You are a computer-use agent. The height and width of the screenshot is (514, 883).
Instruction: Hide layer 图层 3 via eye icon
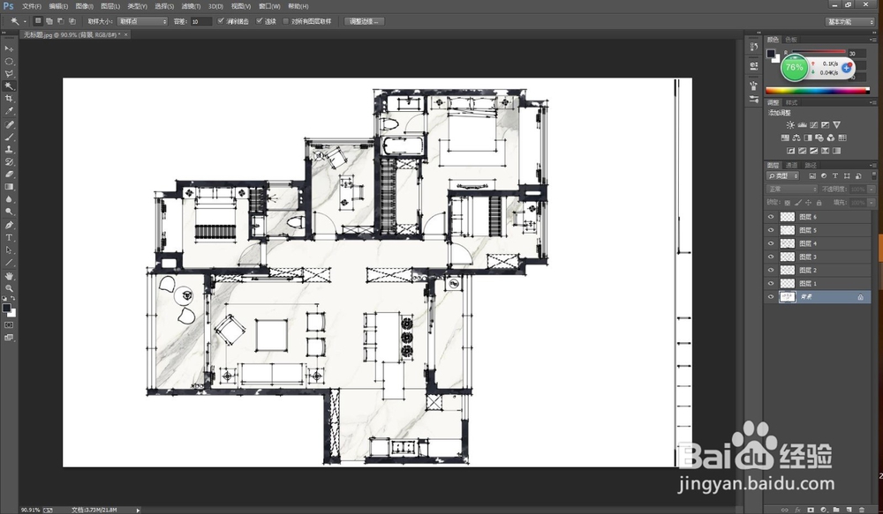[x=771, y=257]
